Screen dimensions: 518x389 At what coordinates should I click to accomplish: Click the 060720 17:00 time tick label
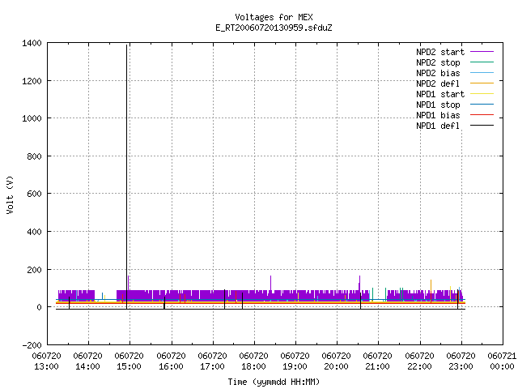[x=212, y=361]
